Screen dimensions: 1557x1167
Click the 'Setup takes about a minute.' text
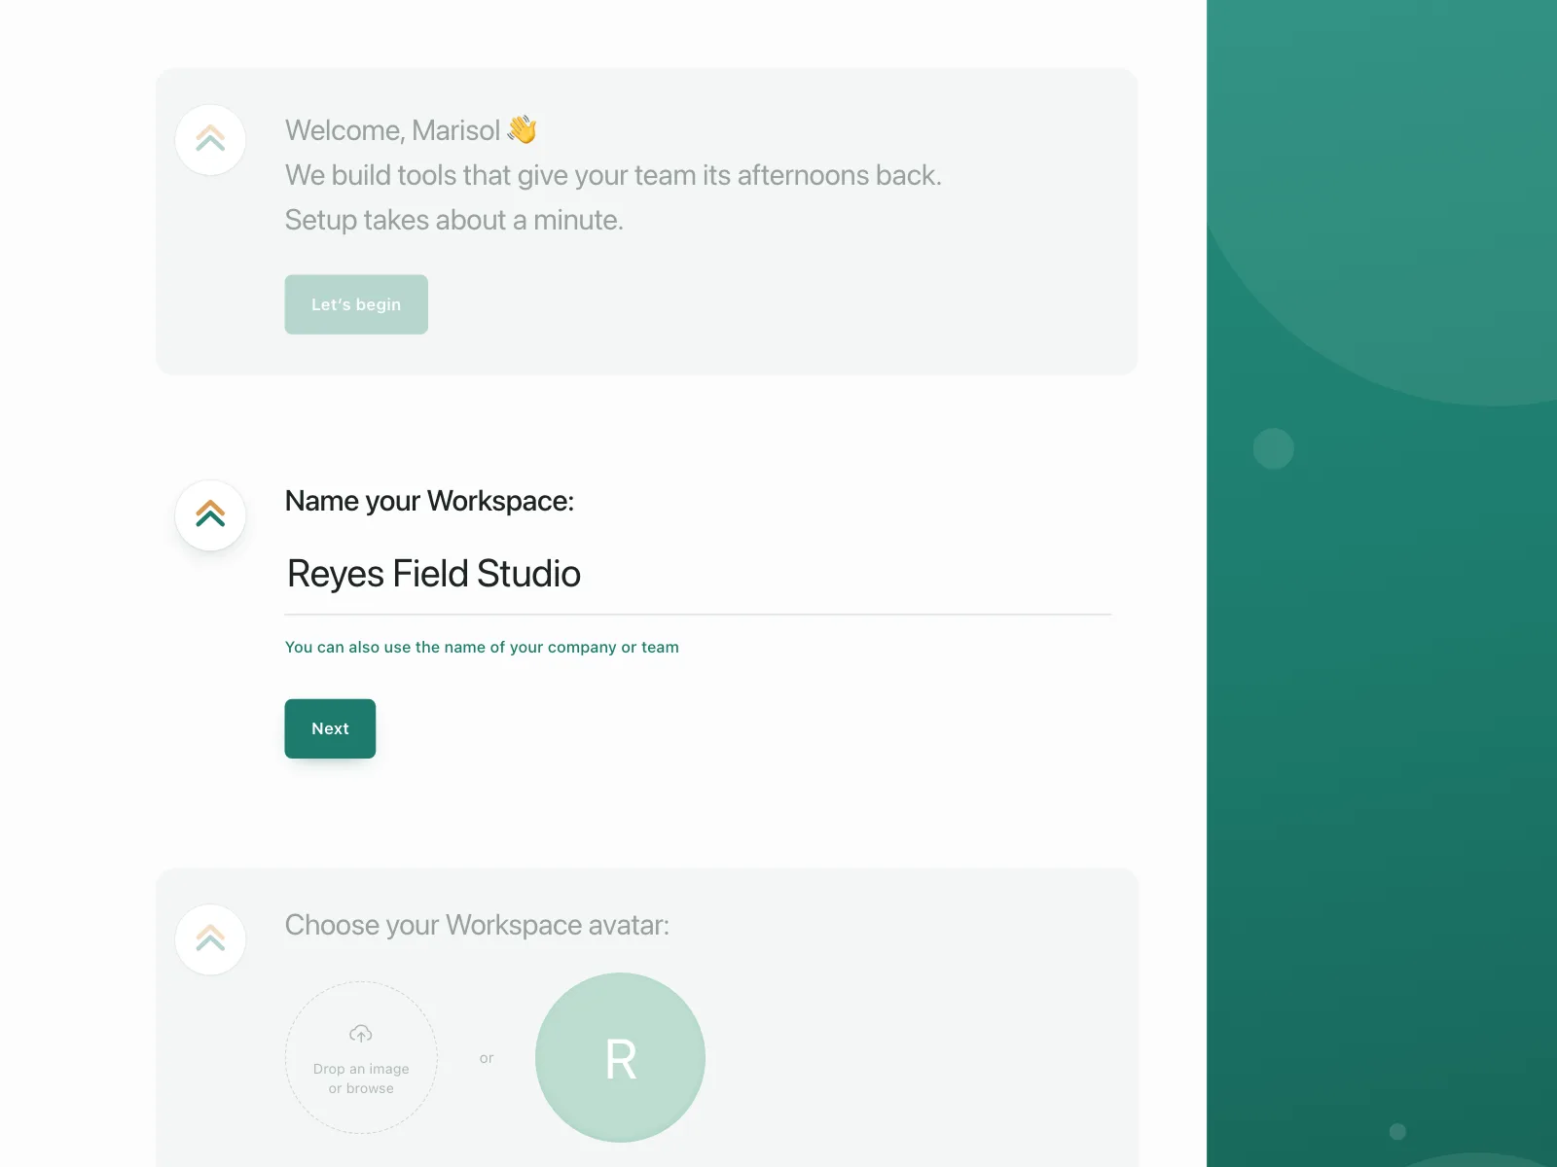[x=454, y=221]
